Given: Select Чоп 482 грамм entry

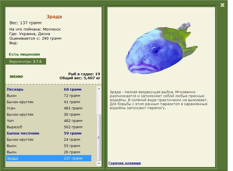Looking at the screenshot, I should (x=49, y=121).
